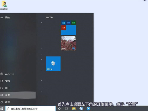
Task: Open the Photos tile
Action: click(68, 43)
